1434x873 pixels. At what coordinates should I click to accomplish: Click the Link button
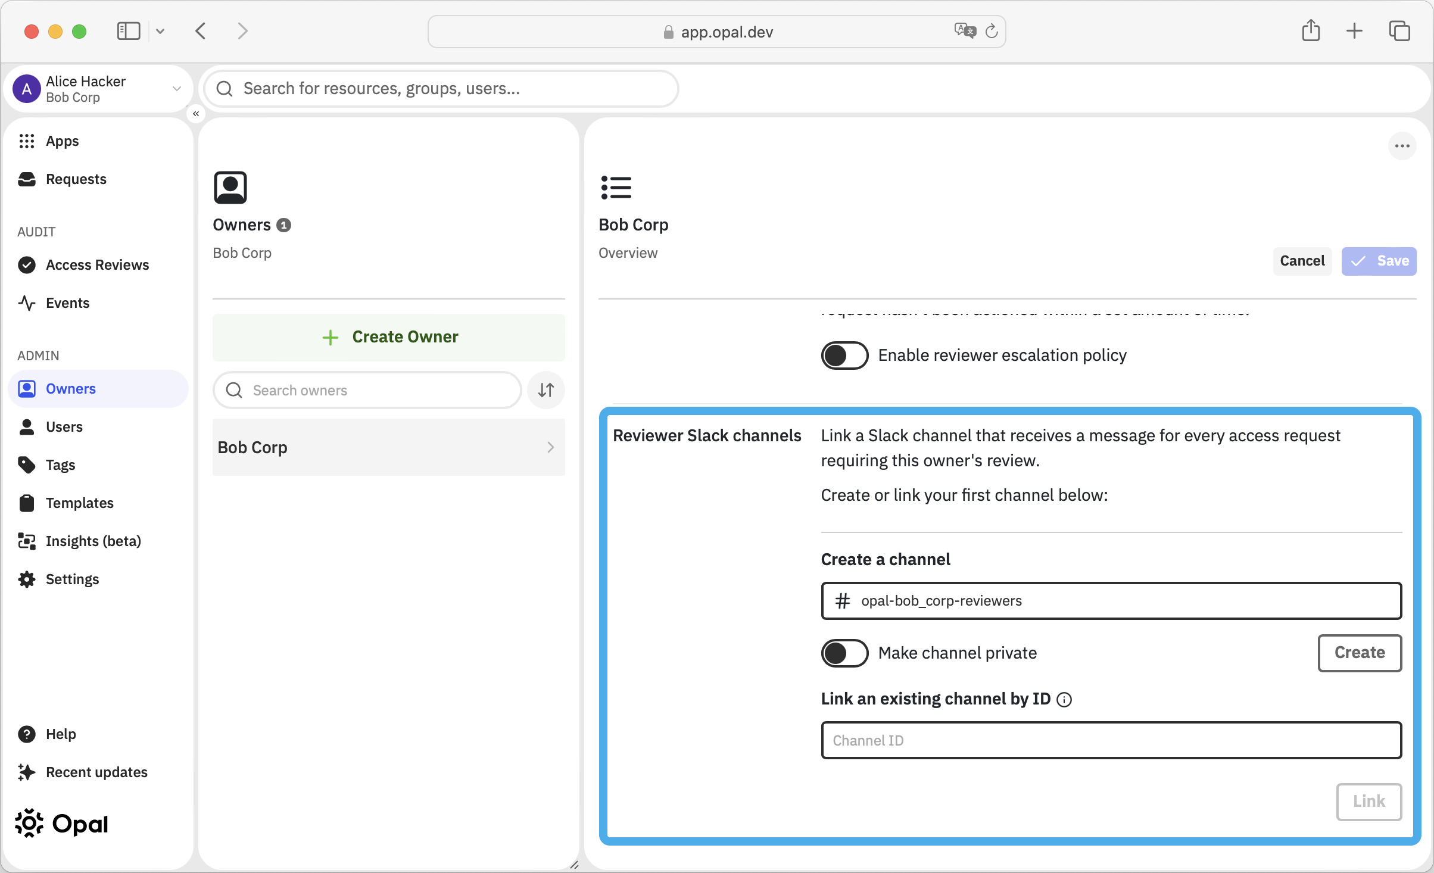click(1369, 802)
